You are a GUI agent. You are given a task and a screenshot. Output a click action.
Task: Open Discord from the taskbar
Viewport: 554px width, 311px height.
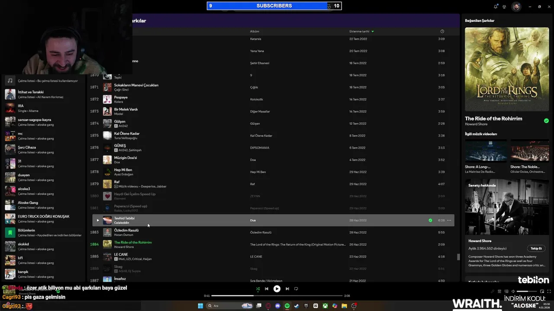point(277,306)
